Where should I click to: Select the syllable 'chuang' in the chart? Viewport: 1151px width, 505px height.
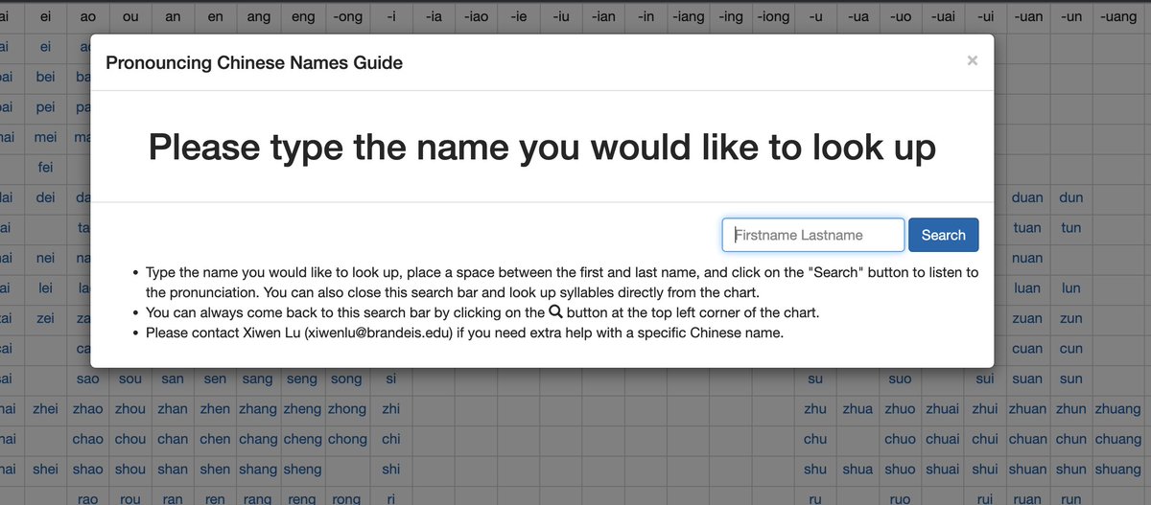coord(1117,440)
